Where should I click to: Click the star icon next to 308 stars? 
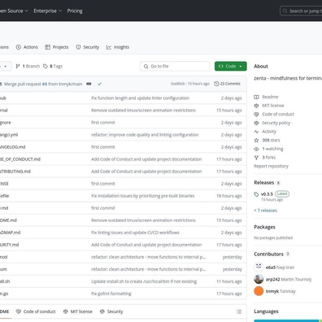coord(256,140)
